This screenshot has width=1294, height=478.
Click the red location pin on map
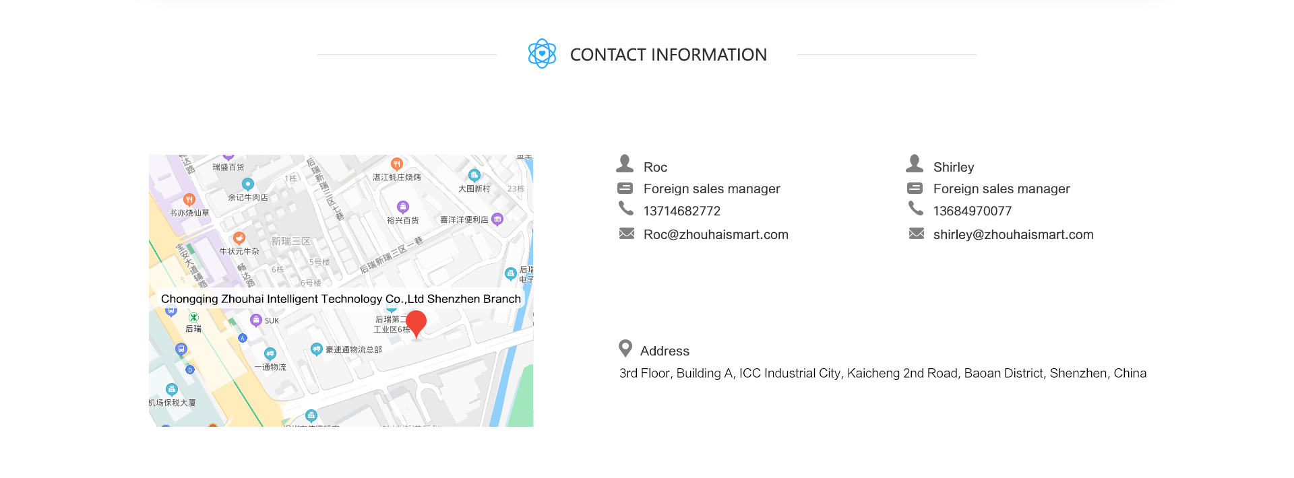tap(417, 322)
